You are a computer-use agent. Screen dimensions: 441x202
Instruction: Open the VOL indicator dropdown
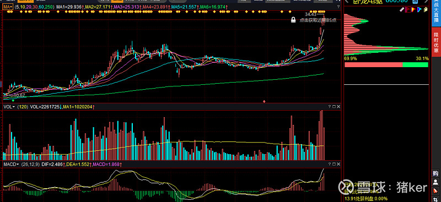(9, 107)
